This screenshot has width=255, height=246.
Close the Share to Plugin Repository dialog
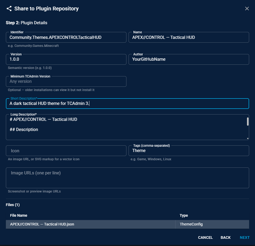[247, 9]
